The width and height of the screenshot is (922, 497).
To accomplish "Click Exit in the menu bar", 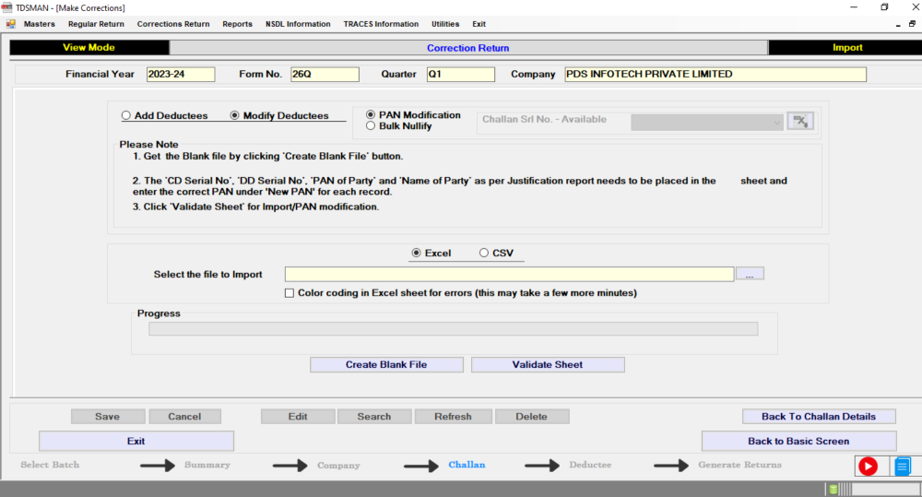I will tap(479, 24).
